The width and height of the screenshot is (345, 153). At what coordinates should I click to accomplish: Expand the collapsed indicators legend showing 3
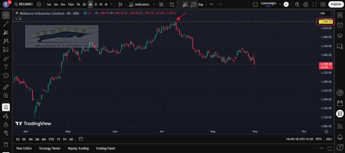point(18,19)
